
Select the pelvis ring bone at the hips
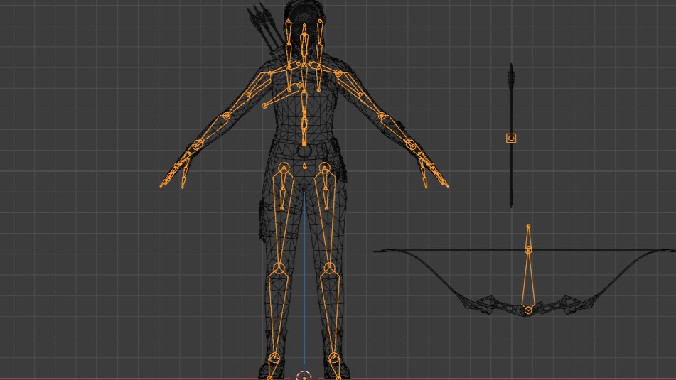coord(304,151)
